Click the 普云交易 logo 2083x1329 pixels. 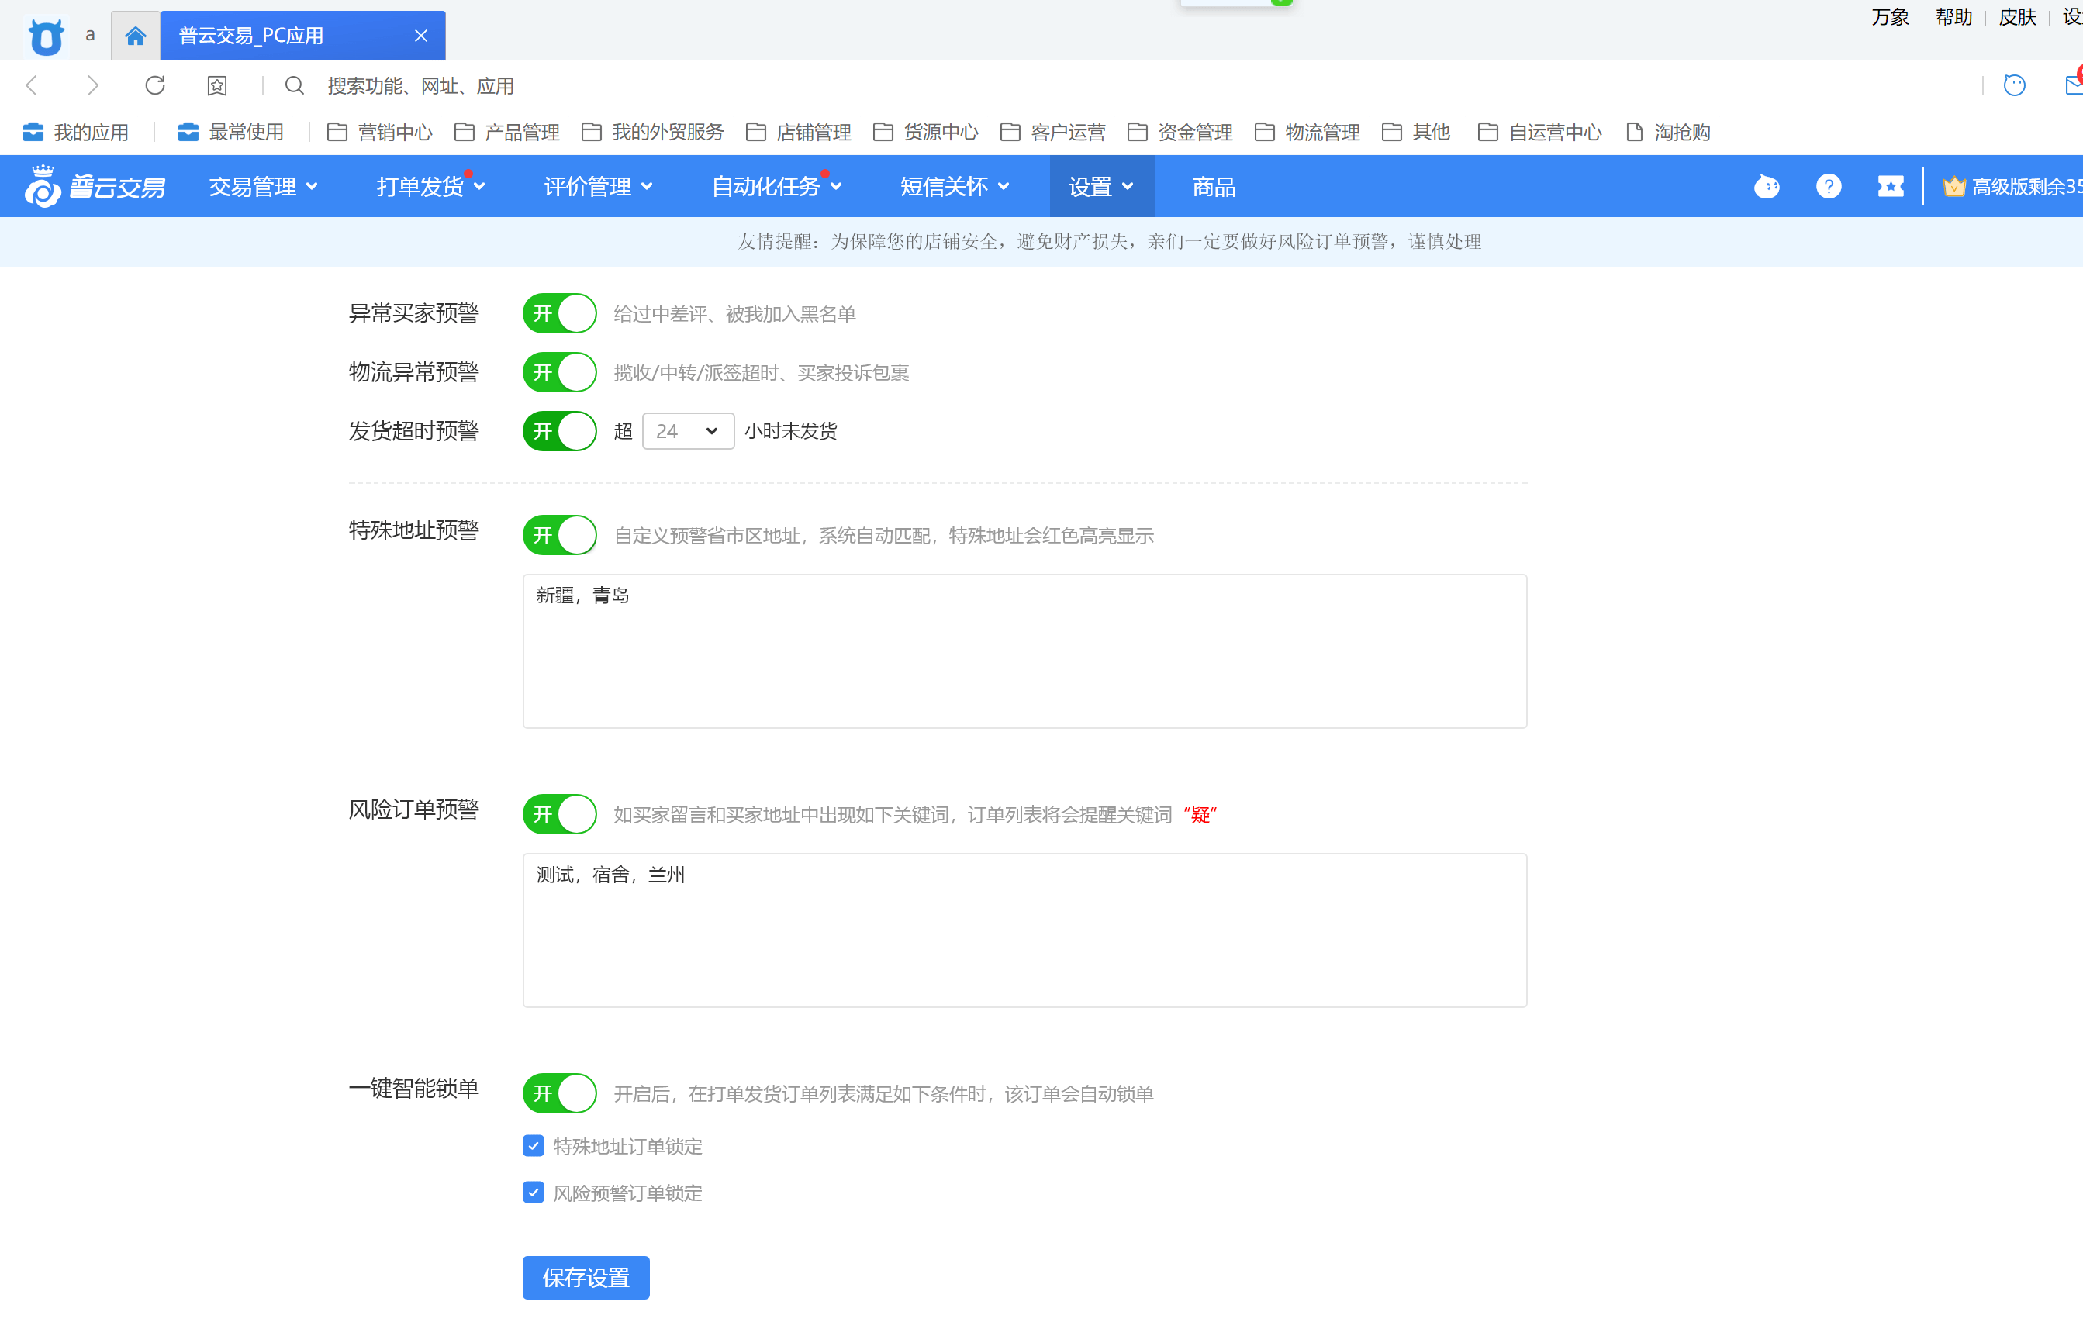95,187
